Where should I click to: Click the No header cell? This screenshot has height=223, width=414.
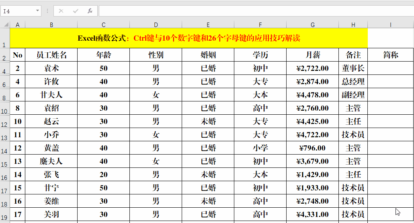pyautogui.click(x=17, y=55)
